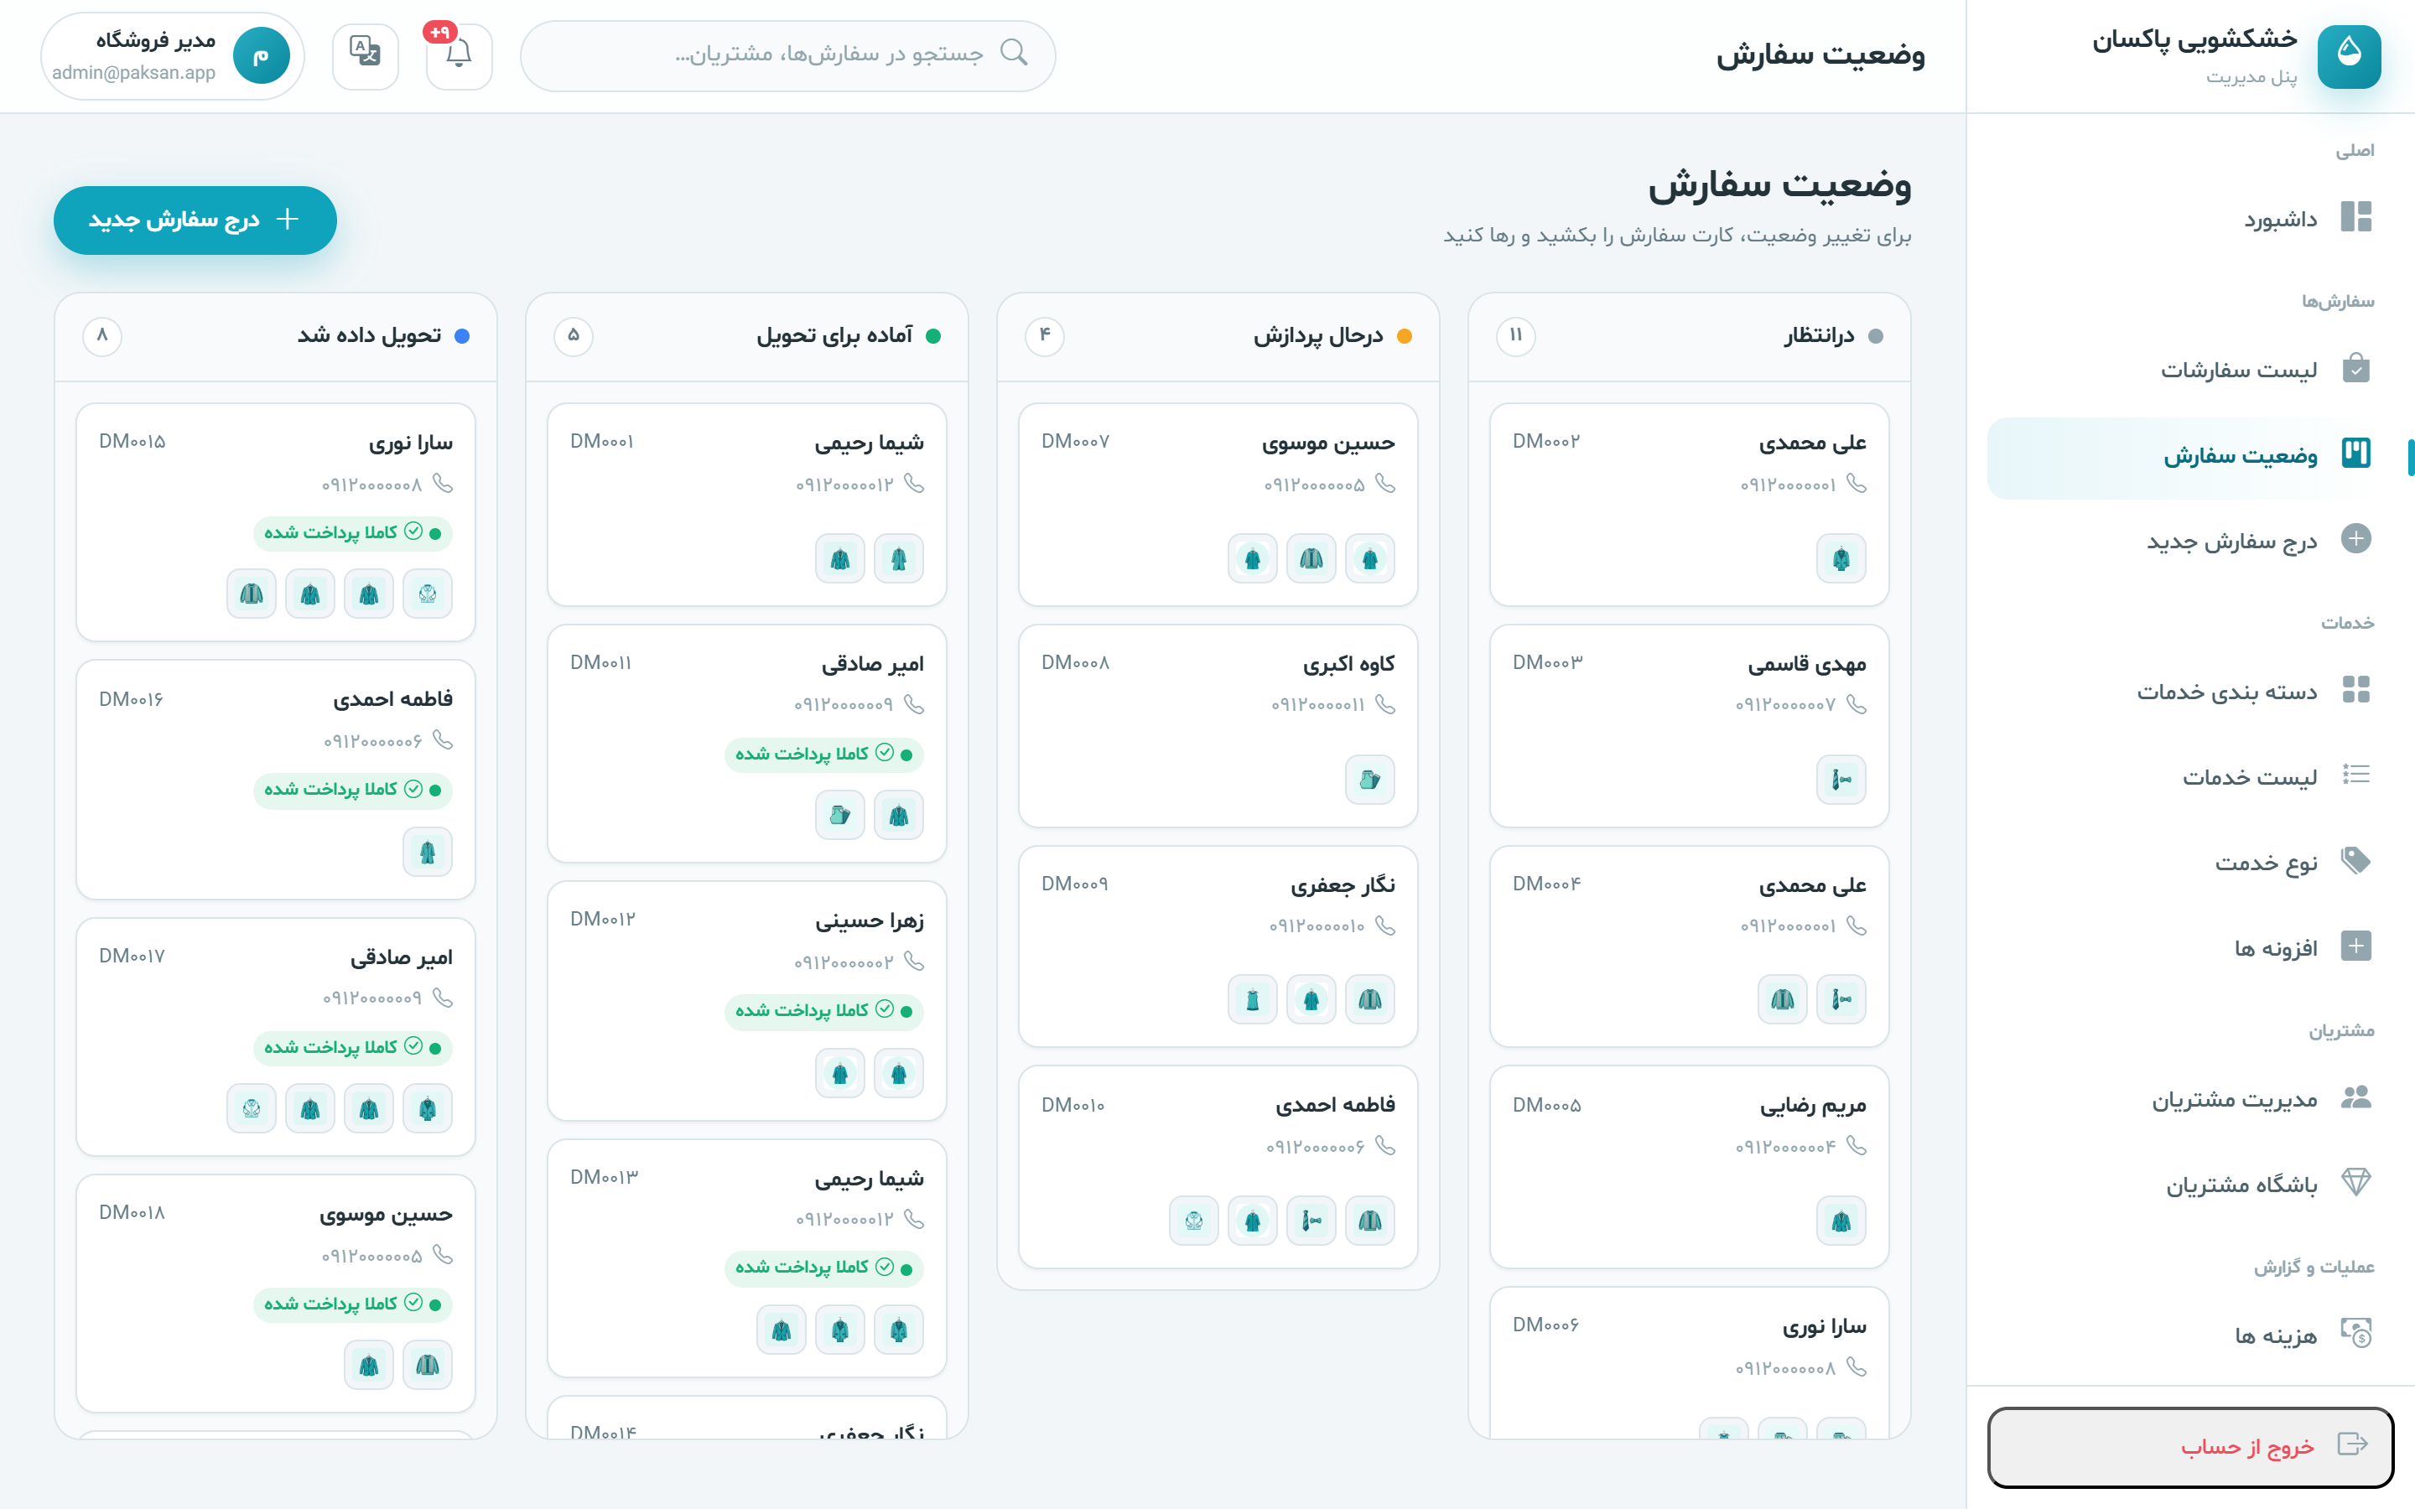Click the garment icon on DM0016 card
This screenshot has width=2415, height=1509.
click(427, 853)
